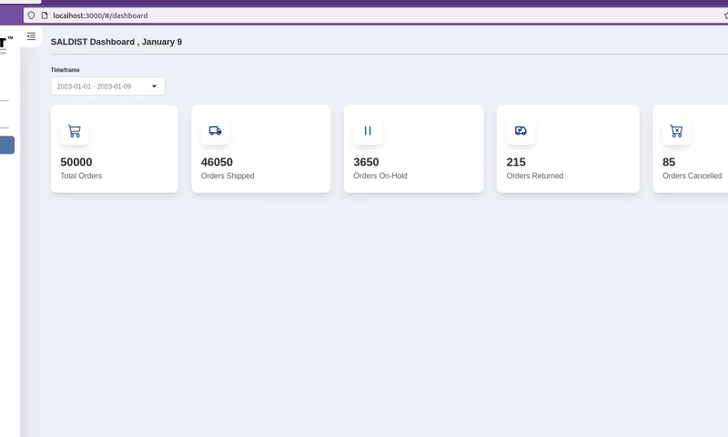Click the Timeframe dropdown arrow
728x437 pixels.
tap(154, 86)
